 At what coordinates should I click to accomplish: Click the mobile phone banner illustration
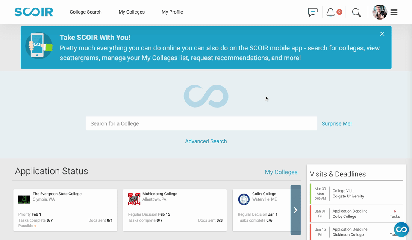(x=39, y=46)
